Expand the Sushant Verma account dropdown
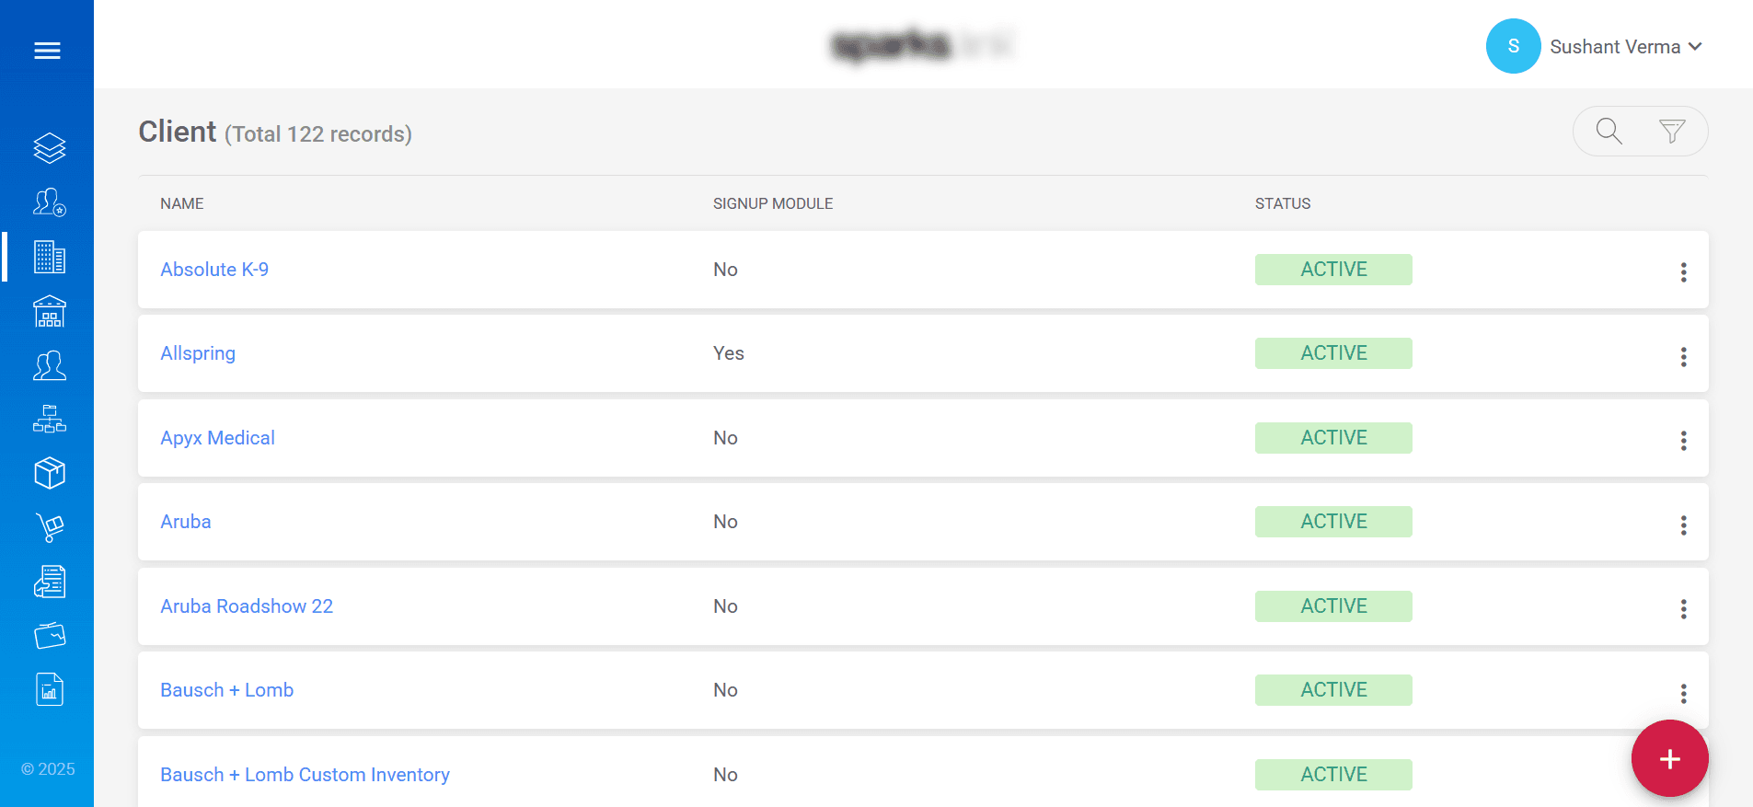The width and height of the screenshot is (1753, 807). pyautogui.click(x=1625, y=46)
